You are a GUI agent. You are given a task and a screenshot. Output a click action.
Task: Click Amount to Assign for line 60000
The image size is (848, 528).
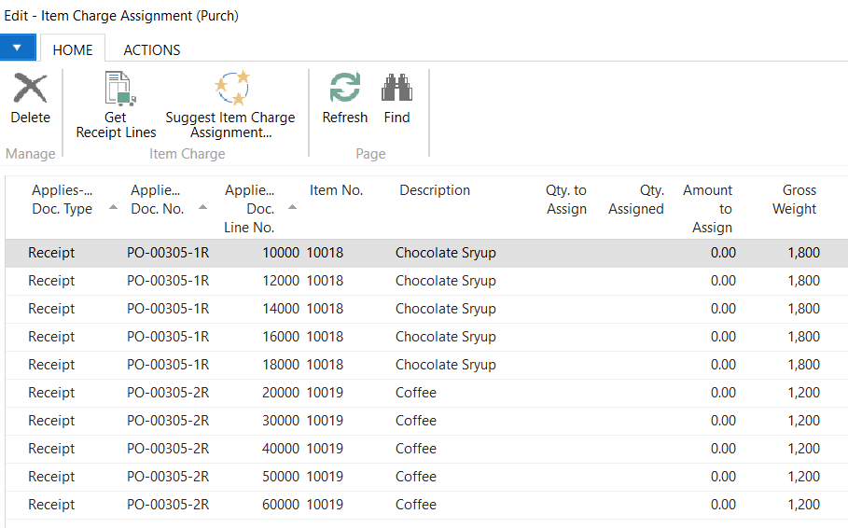(711, 505)
